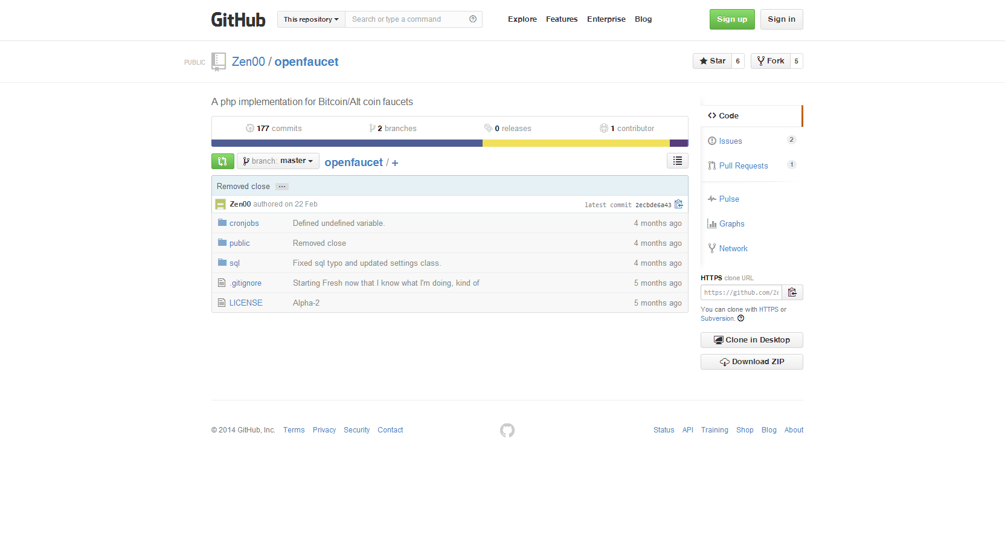Viewport: 1005px width, 543px height.
Task: Open the Security link in the footer
Action: [357, 430]
